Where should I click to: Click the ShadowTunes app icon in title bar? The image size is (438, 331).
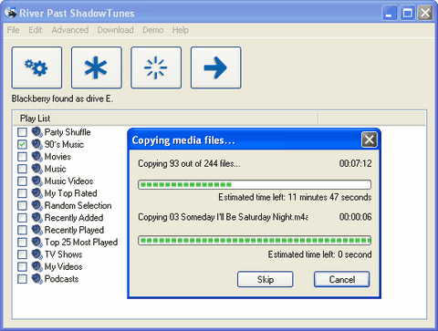click(x=11, y=12)
